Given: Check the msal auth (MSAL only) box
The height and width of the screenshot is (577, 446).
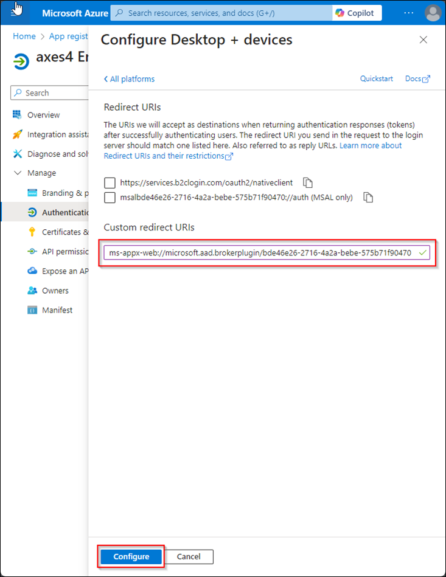Looking at the screenshot, I should pos(110,197).
